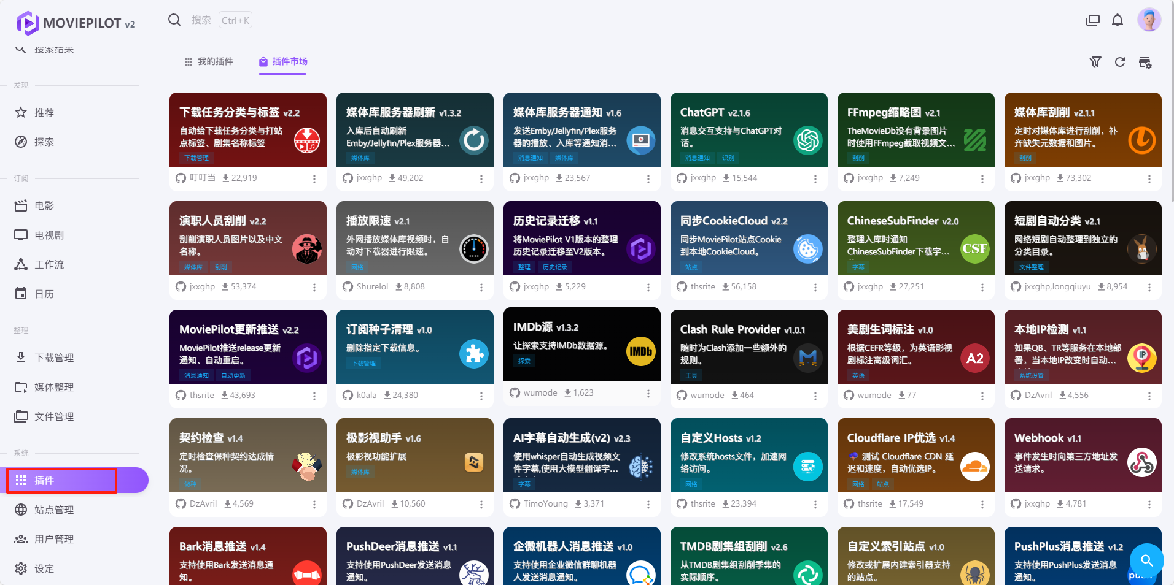Open the notifications bell

(x=1118, y=20)
